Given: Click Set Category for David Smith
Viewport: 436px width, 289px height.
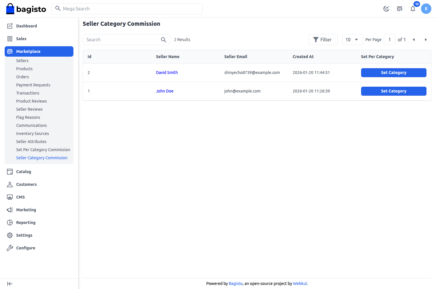Looking at the screenshot, I should click(393, 73).
